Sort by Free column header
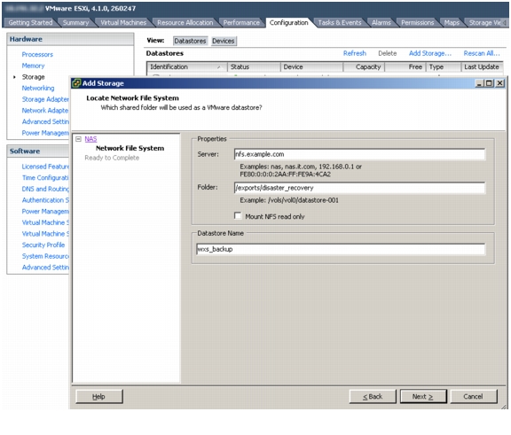This screenshot has width=511, height=435. (x=405, y=67)
